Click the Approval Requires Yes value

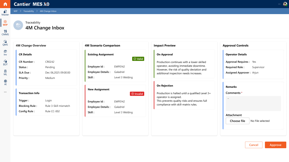254,62
